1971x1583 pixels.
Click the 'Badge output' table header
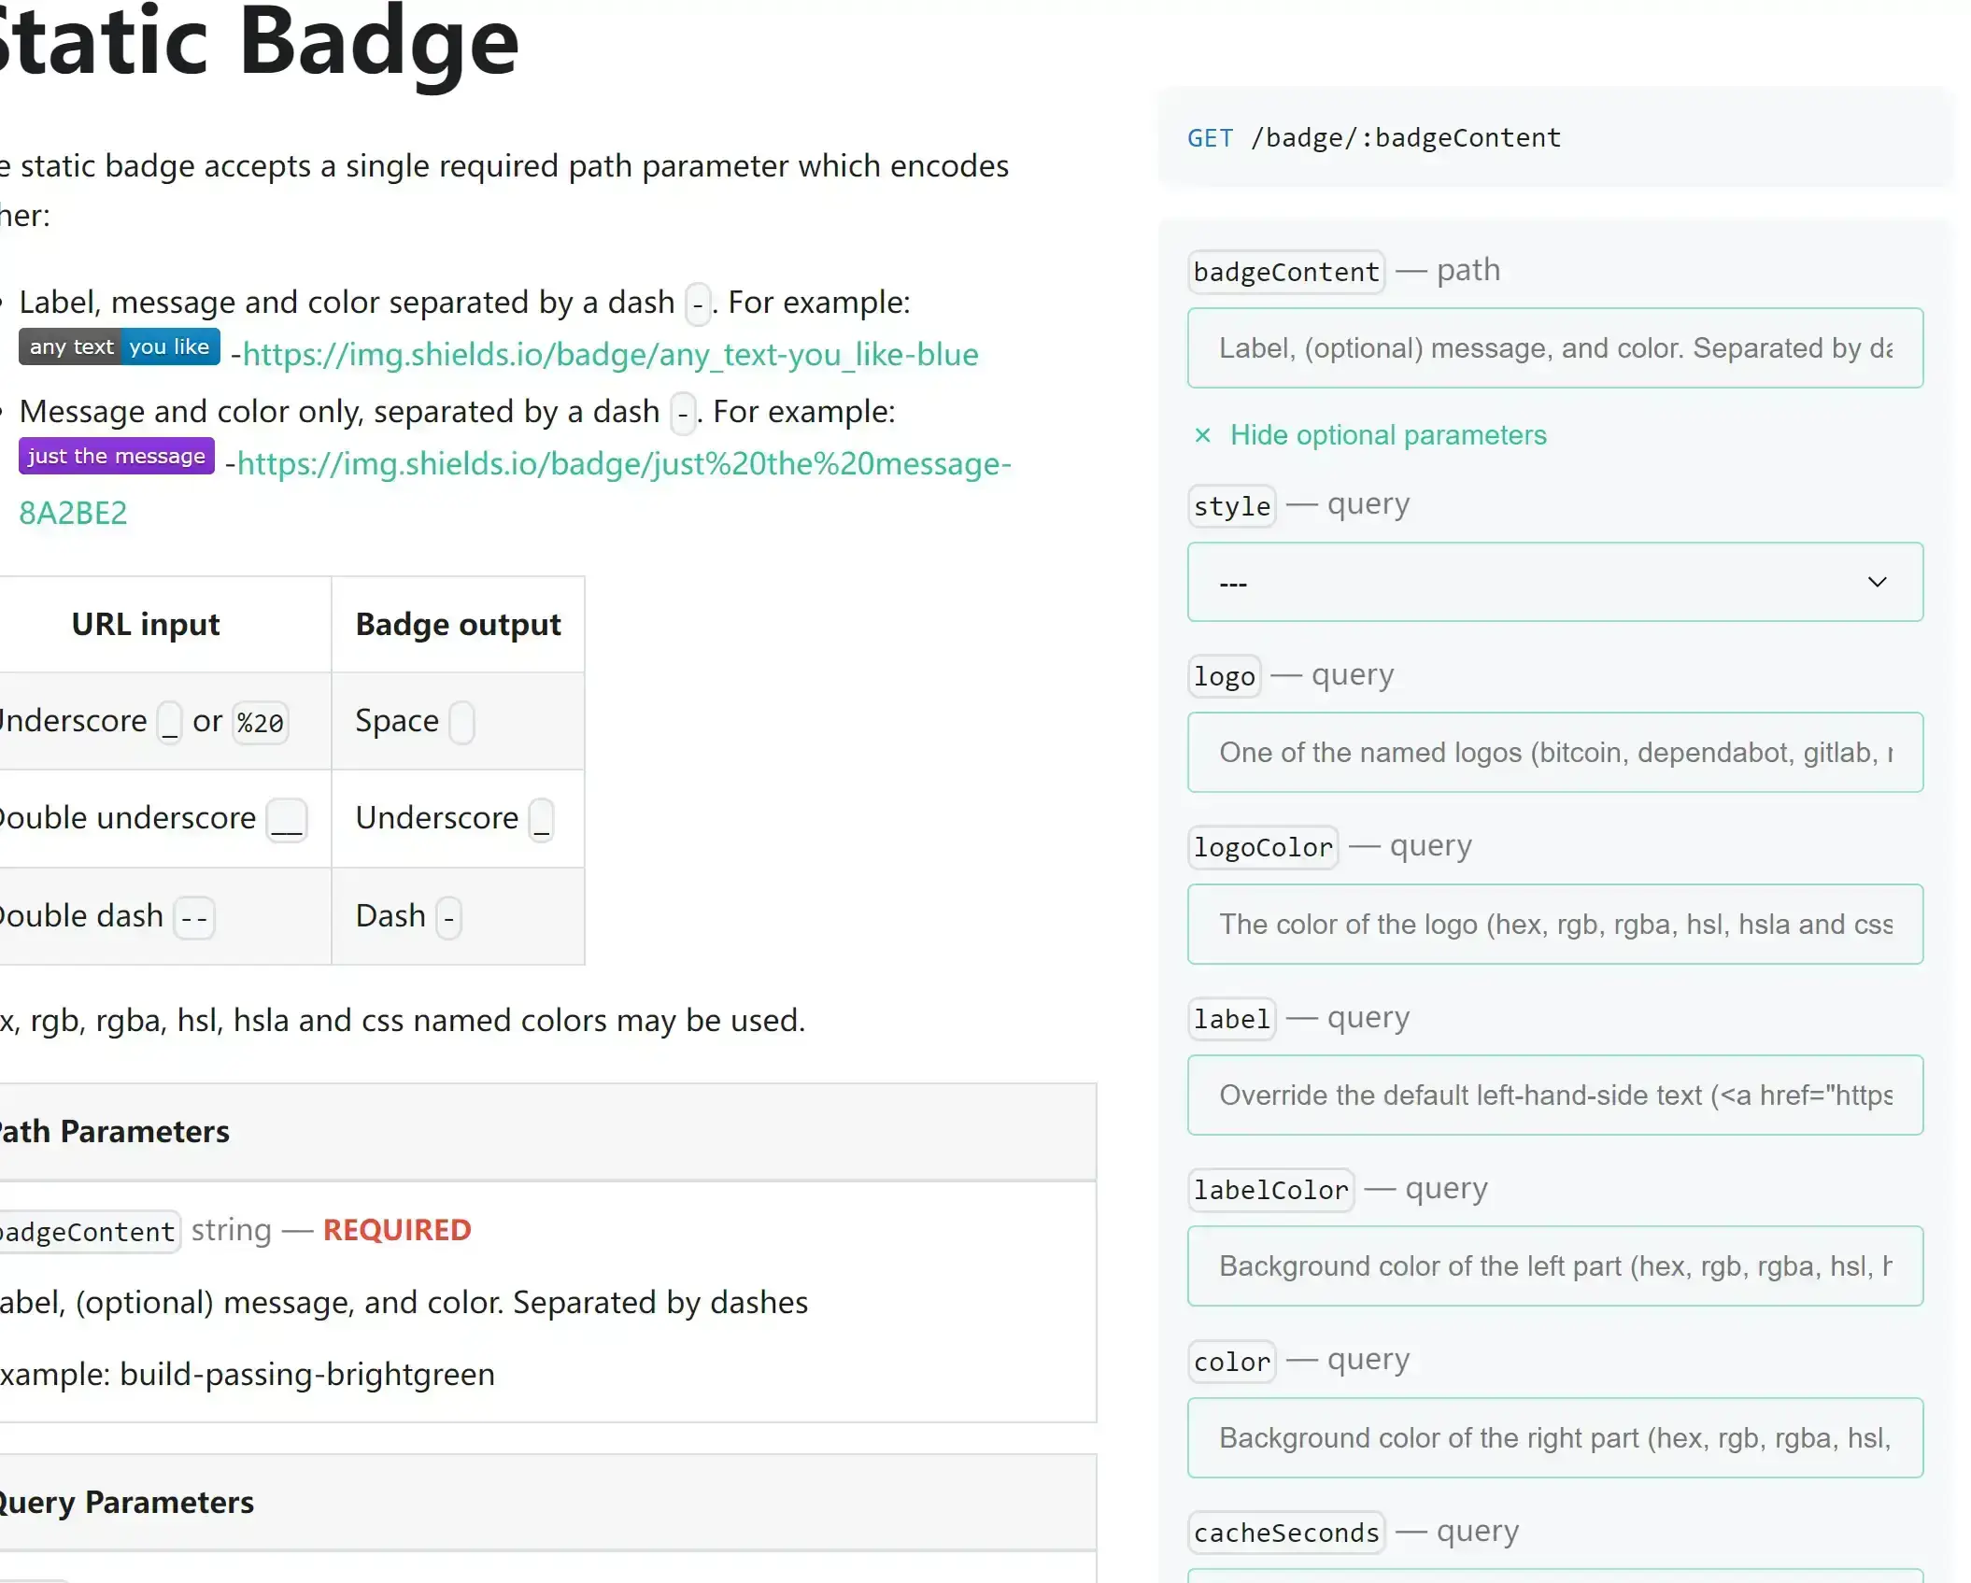pos(458,625)
